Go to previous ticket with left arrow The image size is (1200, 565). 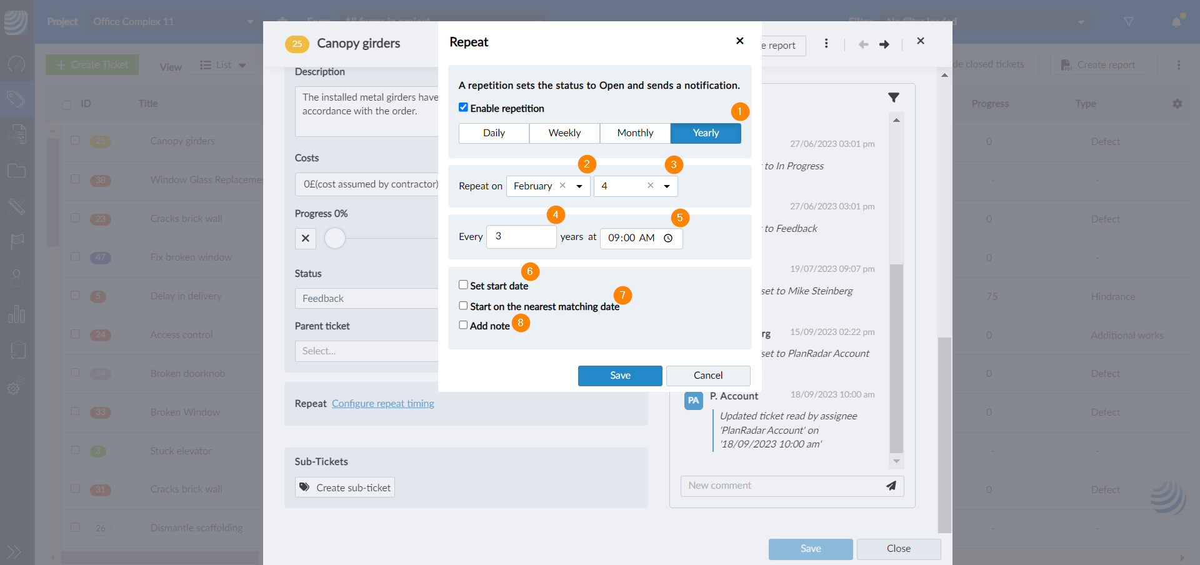[x=864, y=44]
